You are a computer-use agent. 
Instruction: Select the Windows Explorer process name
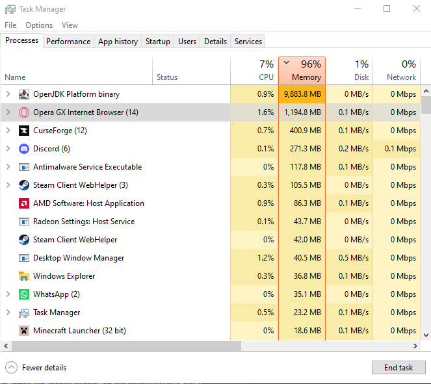tap(64, 276)
